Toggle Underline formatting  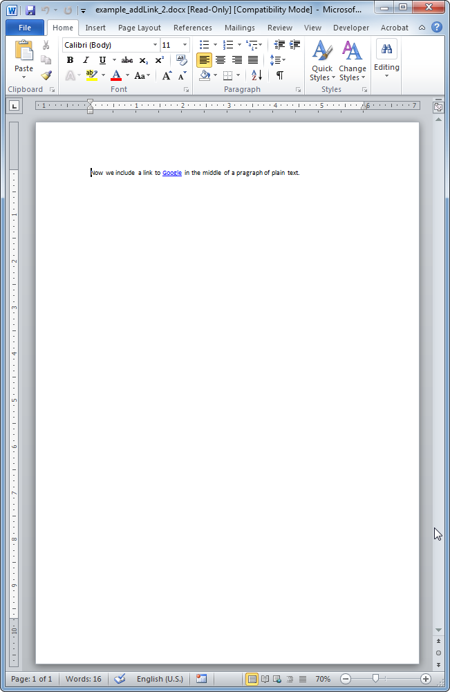[102, 60]
